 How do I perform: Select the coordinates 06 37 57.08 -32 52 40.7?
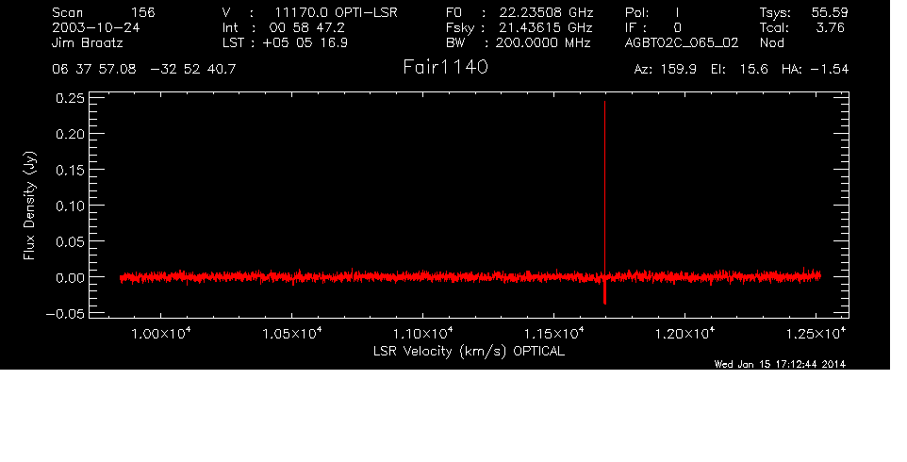[x=145, y=70]
